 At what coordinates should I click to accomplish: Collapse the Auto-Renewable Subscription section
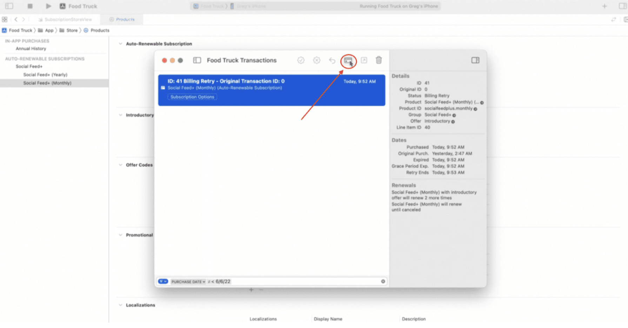[121, 44]
